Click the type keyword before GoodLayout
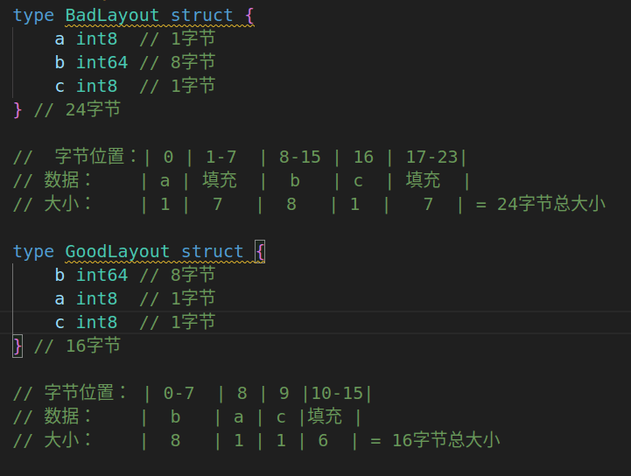The width and height of the screenshot is (631, 476). [33, 252]
